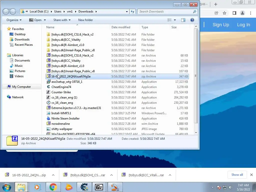256x192 pixels.
Task: Open the Chrome side panel icon
Action: 234,13
